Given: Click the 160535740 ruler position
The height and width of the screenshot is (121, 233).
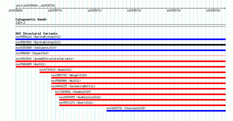Looking at the screenshot, I should [x=213, y=10].
